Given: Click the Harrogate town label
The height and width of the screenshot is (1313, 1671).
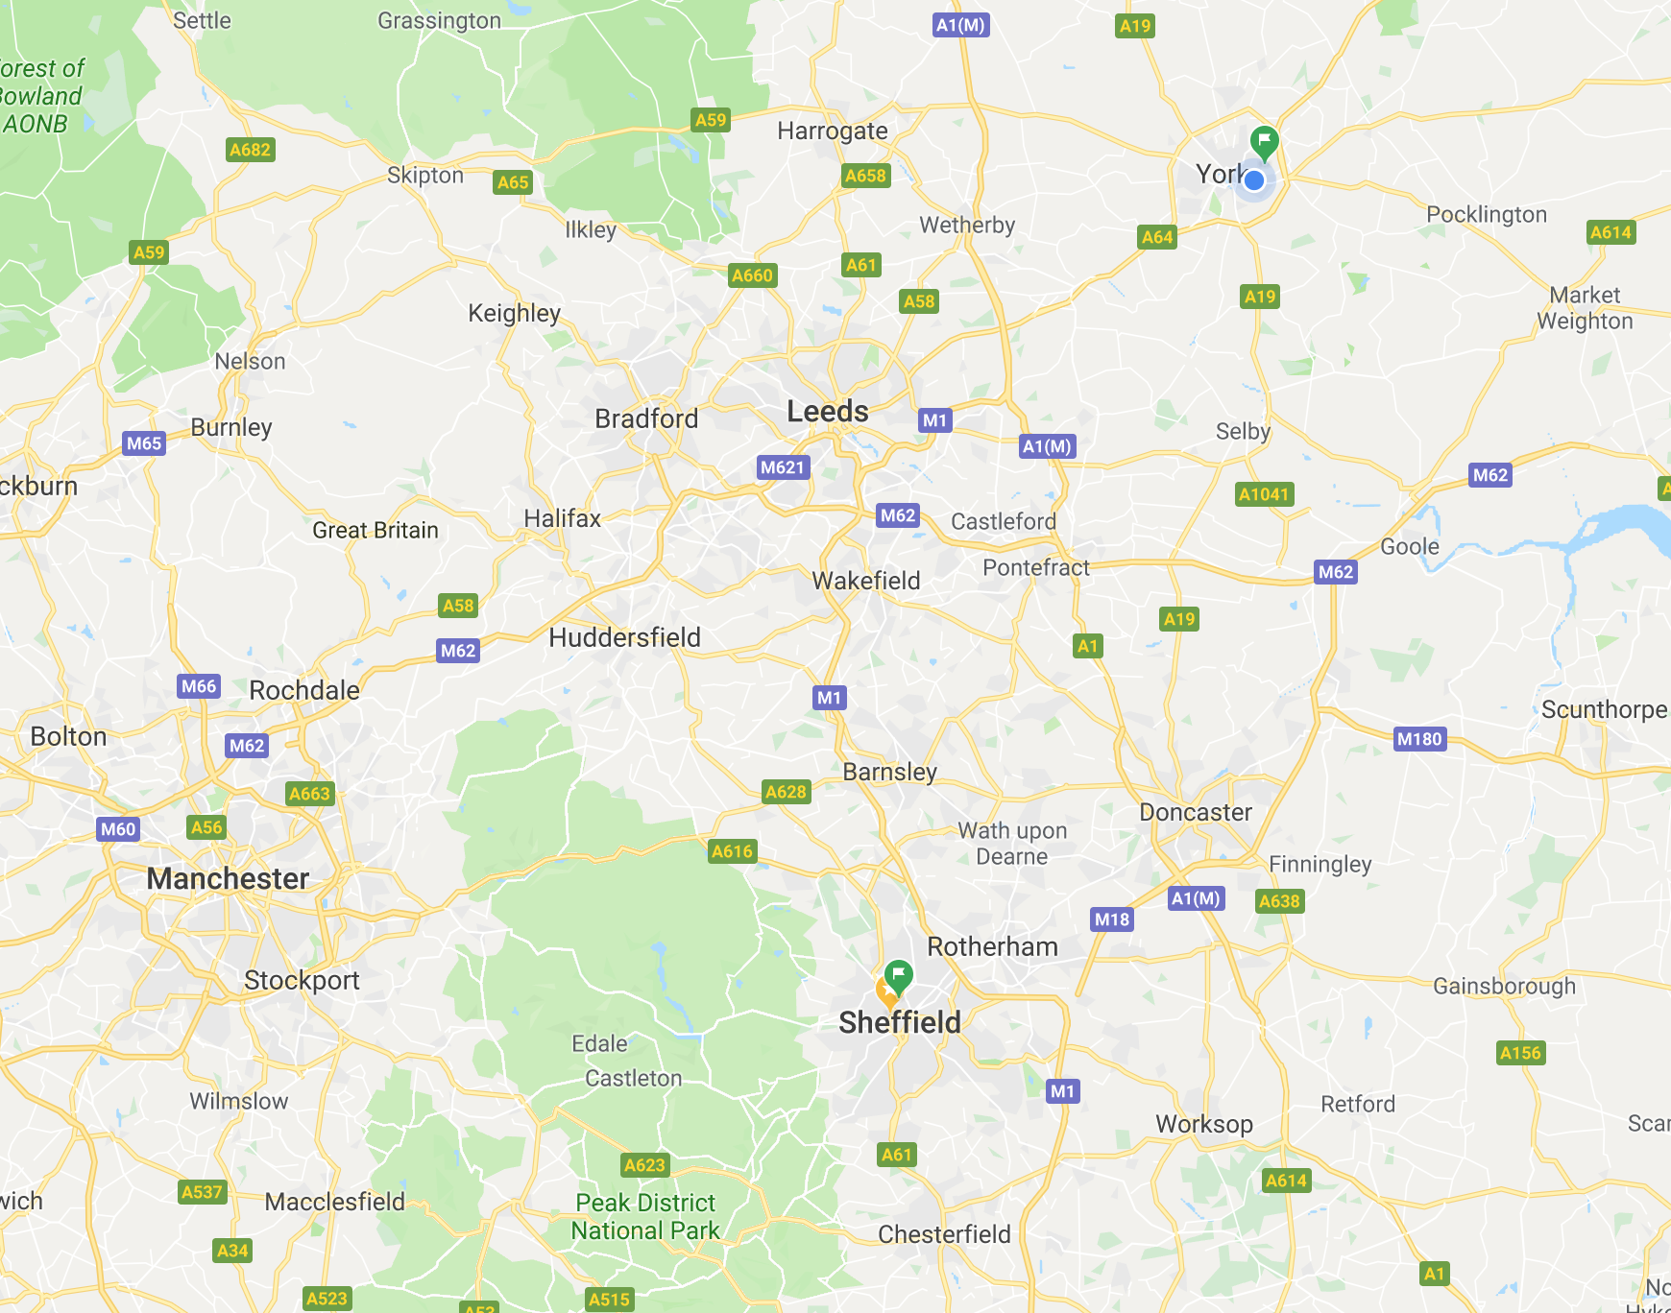Looking at the screenshot, I should pos(833,131).
